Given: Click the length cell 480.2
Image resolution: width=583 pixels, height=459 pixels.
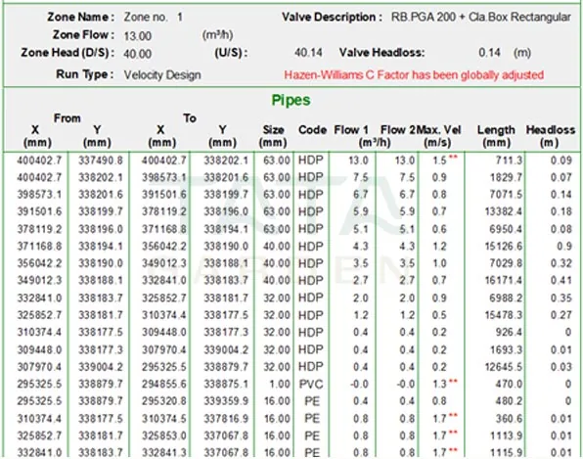Looking at the screenshot, I should (x=509, y=401).
